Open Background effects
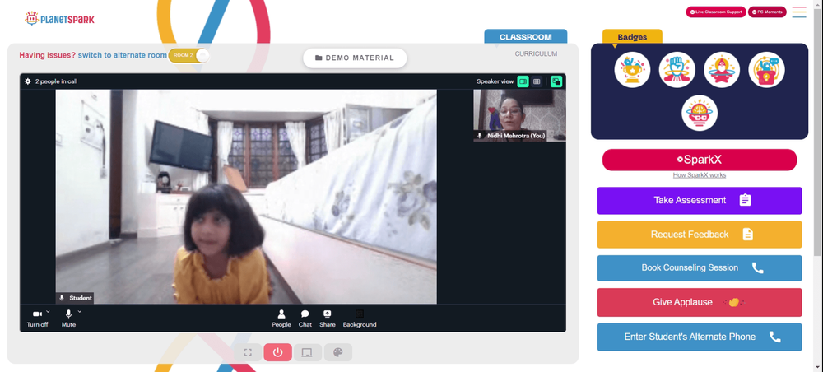Viewport: 823px width, 372px height. (x=360, y=318)
